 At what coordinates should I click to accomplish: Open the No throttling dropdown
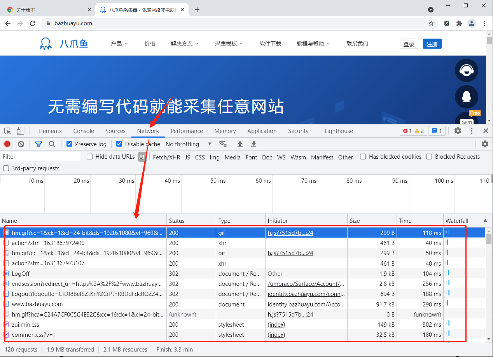pos(189,144)
